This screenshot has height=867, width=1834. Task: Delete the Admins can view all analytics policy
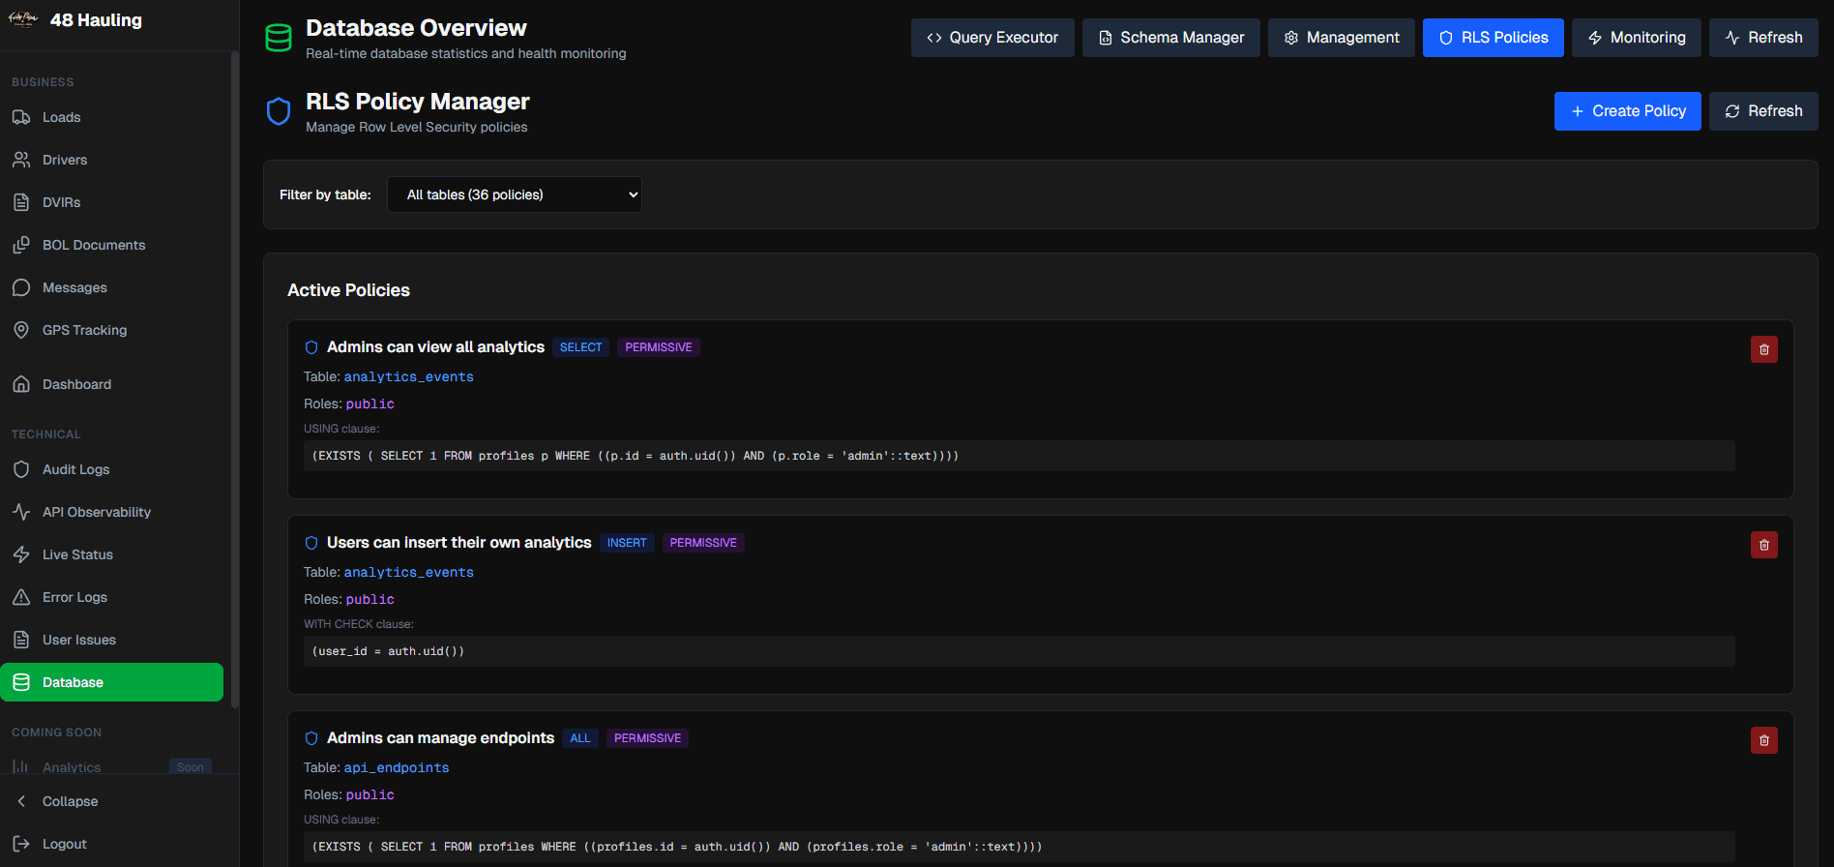(x=1764, y=349)
